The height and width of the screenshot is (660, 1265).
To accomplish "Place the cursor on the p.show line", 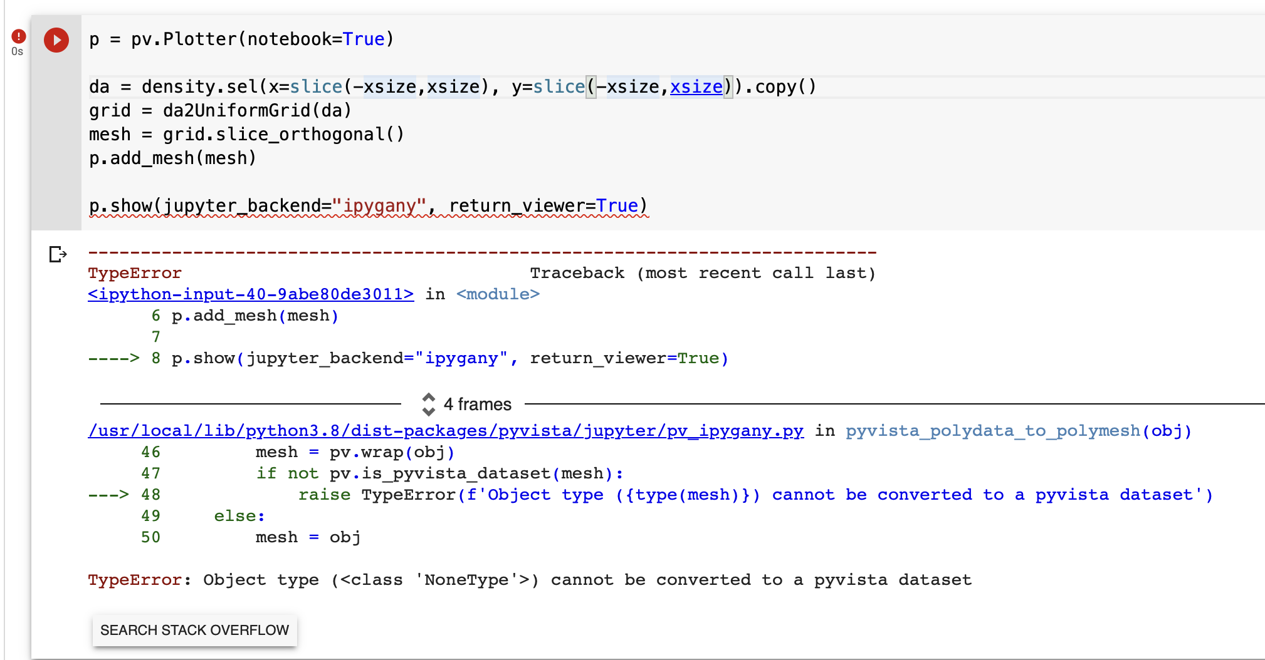I will pos(367,205).
